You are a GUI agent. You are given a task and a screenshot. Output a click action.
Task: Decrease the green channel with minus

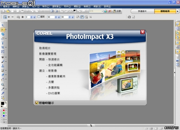(x=1, y=113)
